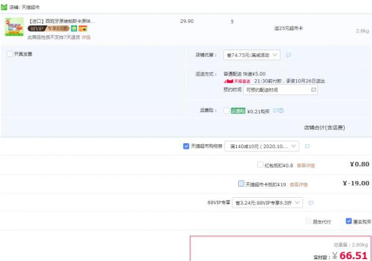Enable the 运费险 ¥0.21 checkbox
372x261 pixels.
(x=226, y=110)
